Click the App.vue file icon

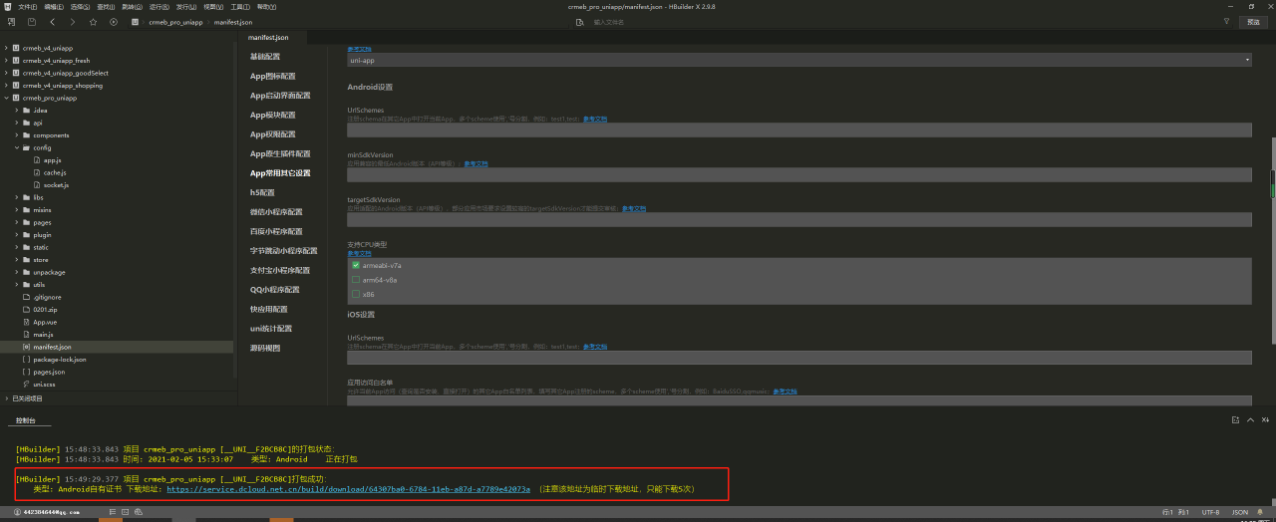27,322
